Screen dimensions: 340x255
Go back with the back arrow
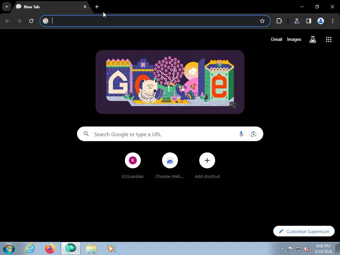coord(7,21)
